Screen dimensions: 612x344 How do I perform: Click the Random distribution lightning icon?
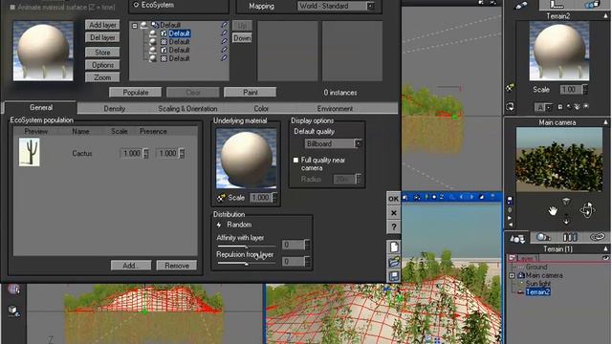[219, 225]
